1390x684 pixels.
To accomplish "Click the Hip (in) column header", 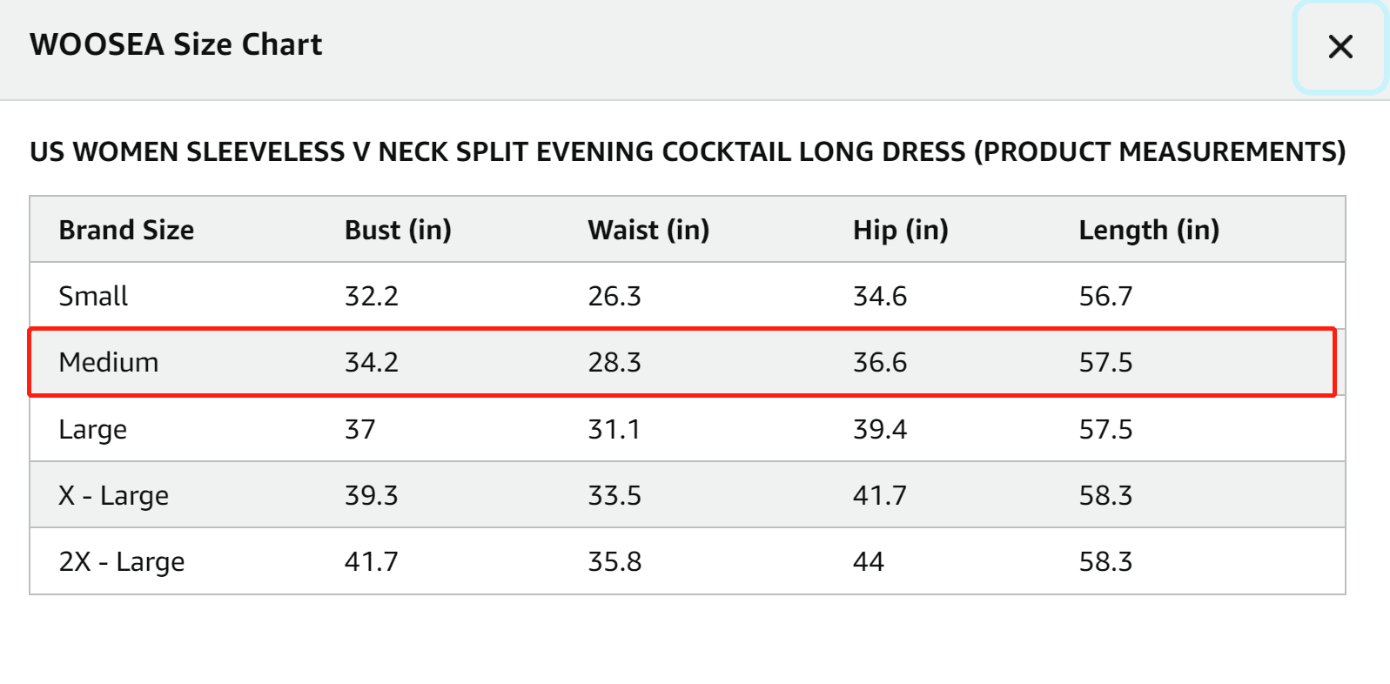I will 901,230.
